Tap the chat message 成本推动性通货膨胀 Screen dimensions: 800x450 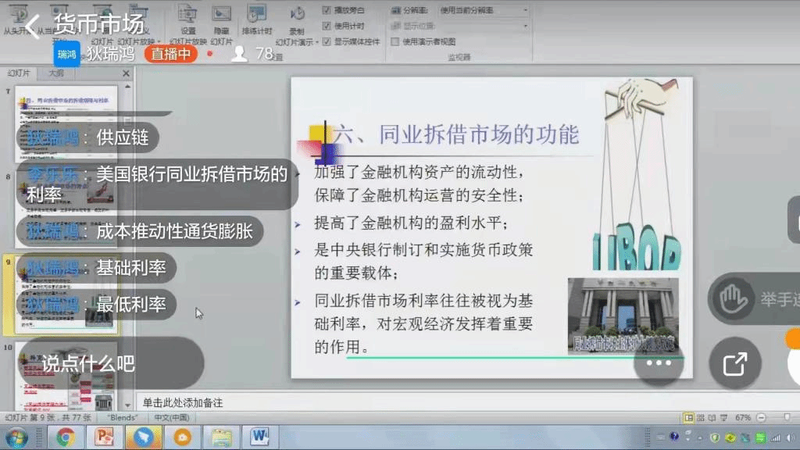pos(140,231)
